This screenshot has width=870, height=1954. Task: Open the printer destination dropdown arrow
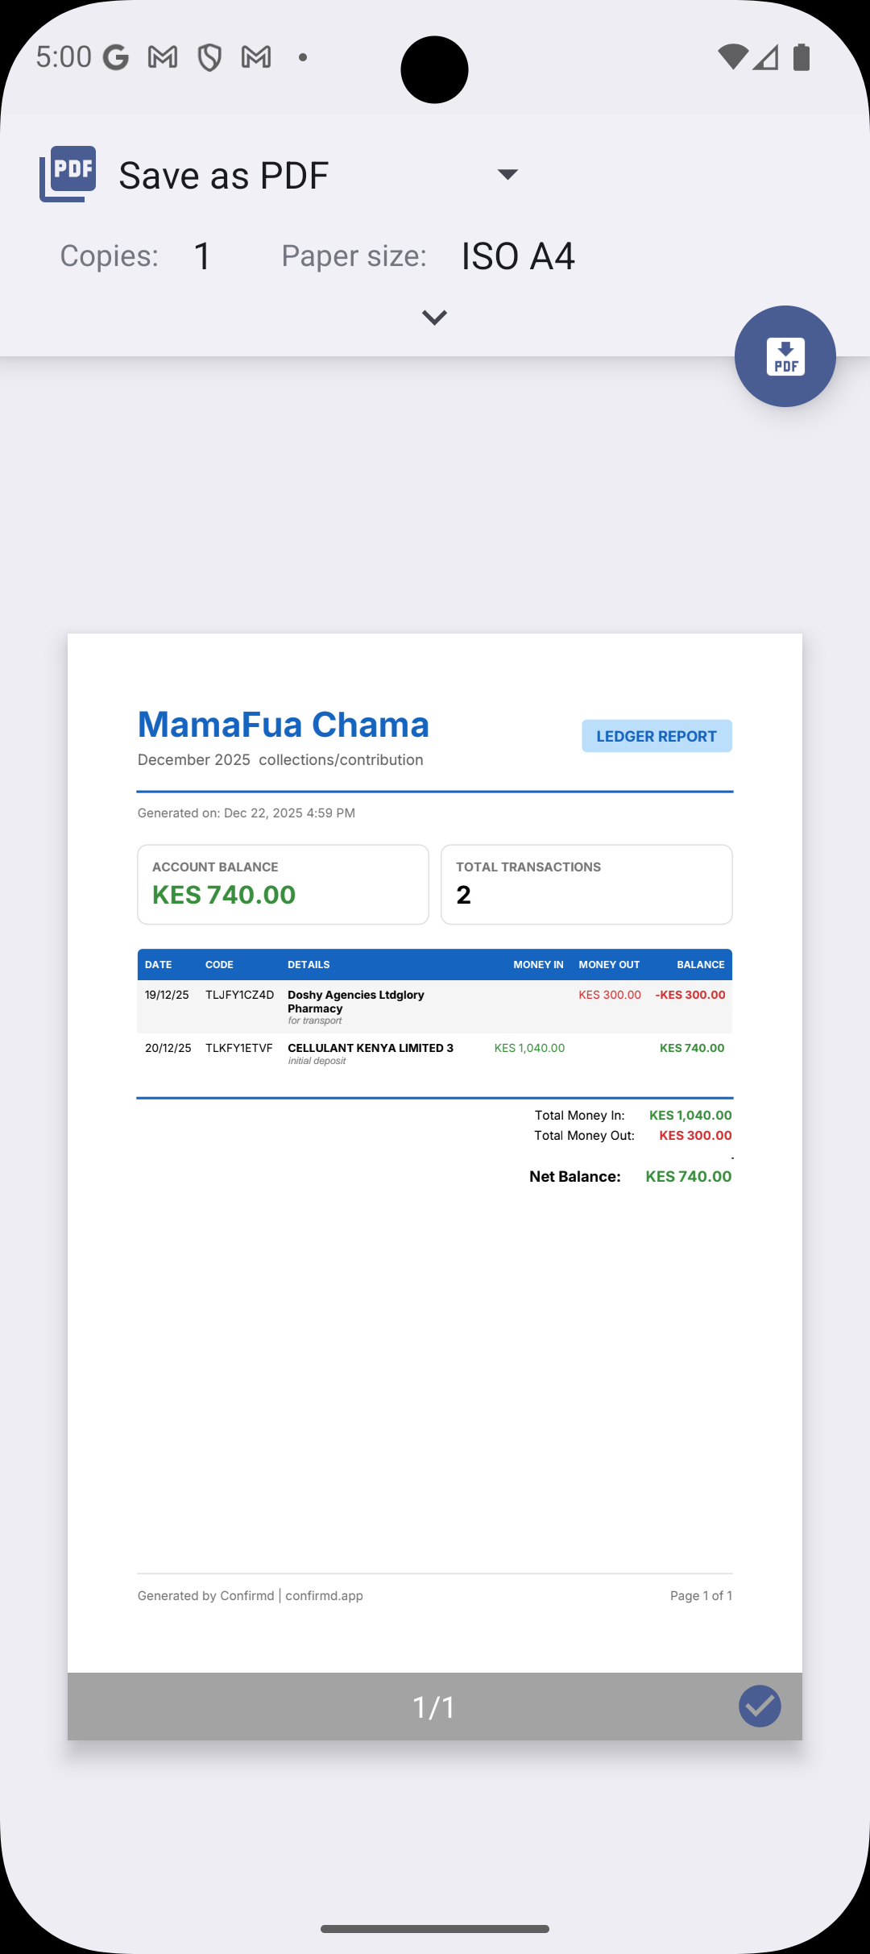point(507,174)
